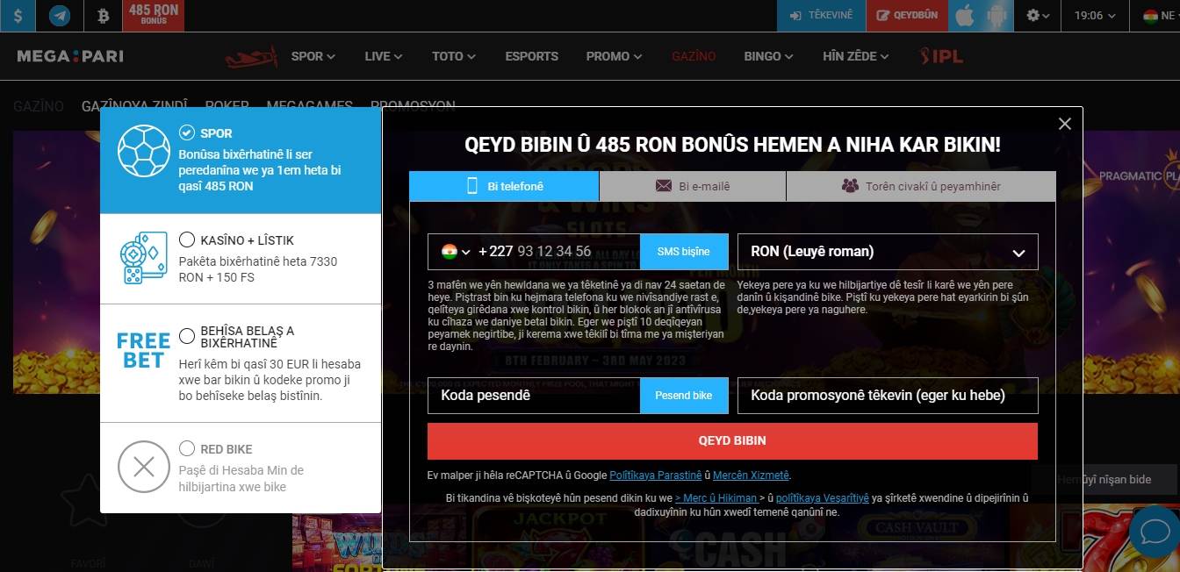1180x572 pixels.
Task: Expand the SPOR menu
Action: (x=313, y=56)
